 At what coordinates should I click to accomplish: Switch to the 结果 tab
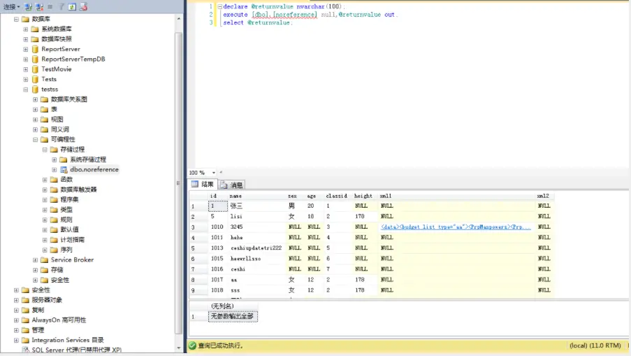tap(203, 185)
